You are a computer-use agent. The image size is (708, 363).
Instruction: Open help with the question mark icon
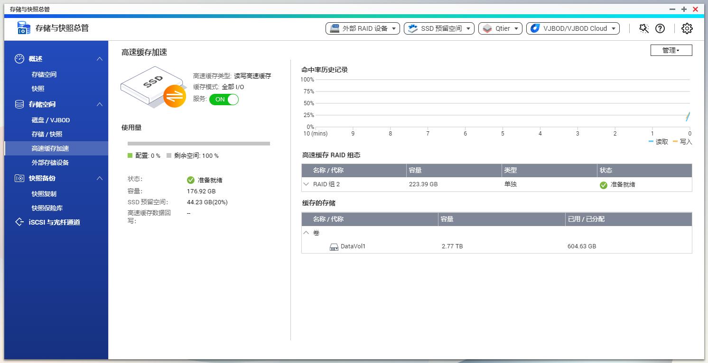pos(660,28)
